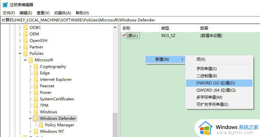260x137 pixels.
Task: Select the Policies folder icon
Action: click(x=25, y=54)
